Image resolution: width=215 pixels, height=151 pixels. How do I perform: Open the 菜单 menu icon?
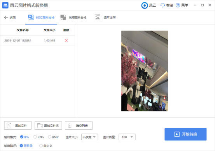178,5
